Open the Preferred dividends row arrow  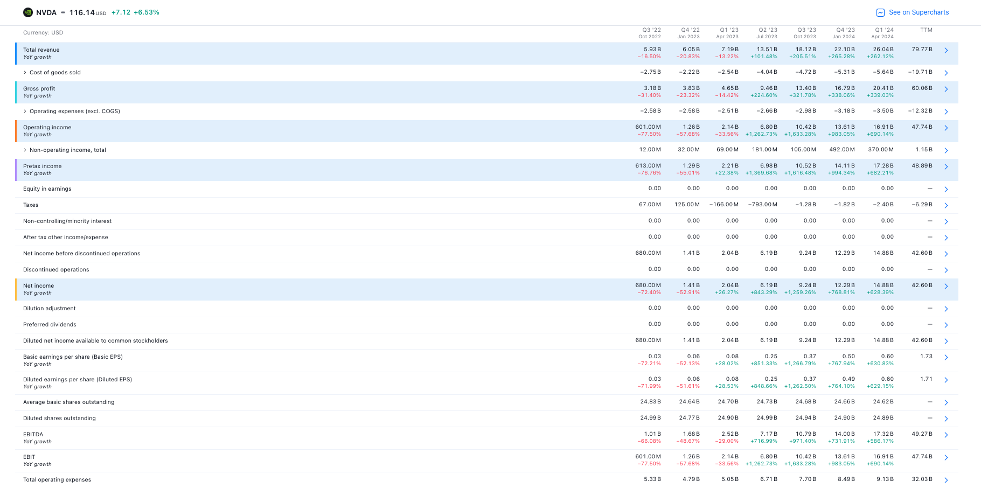[946, 325]
